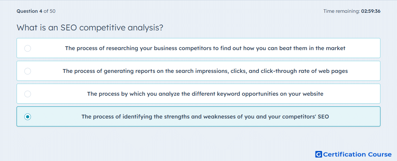The image size is (397, 161).
Task: Choose the answer starting 'The process of identifying'
Action: (198, 116)
